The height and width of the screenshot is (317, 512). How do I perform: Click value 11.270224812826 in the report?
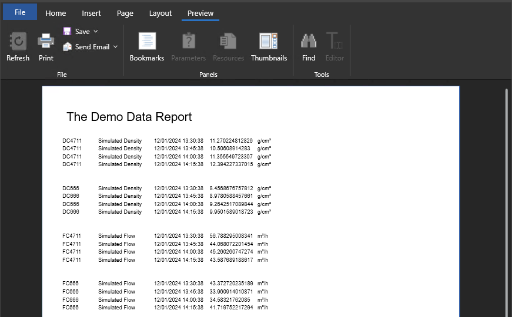click(x=231, y=141)
